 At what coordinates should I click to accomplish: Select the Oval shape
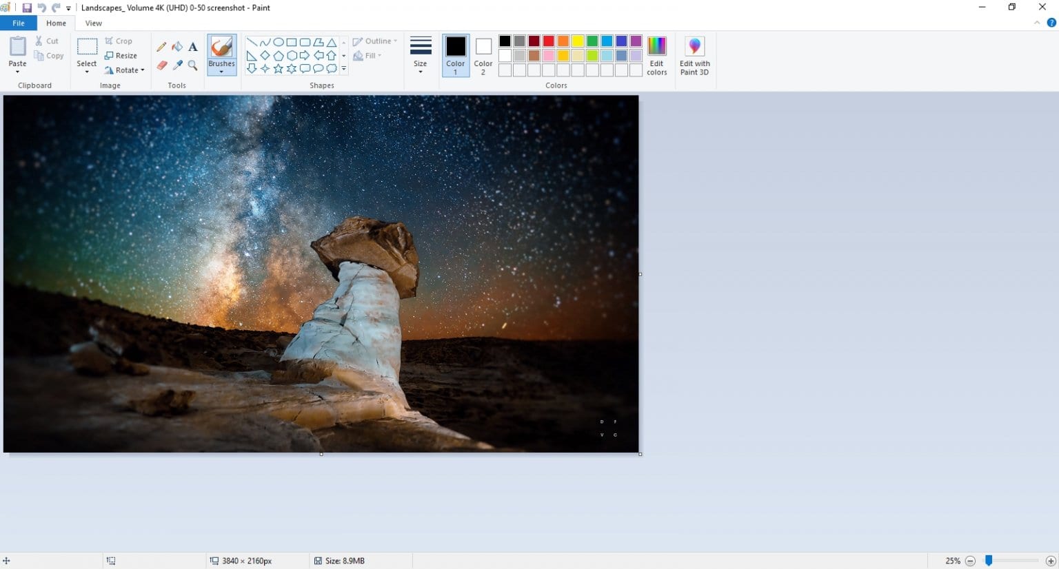[x=278, y=41]
